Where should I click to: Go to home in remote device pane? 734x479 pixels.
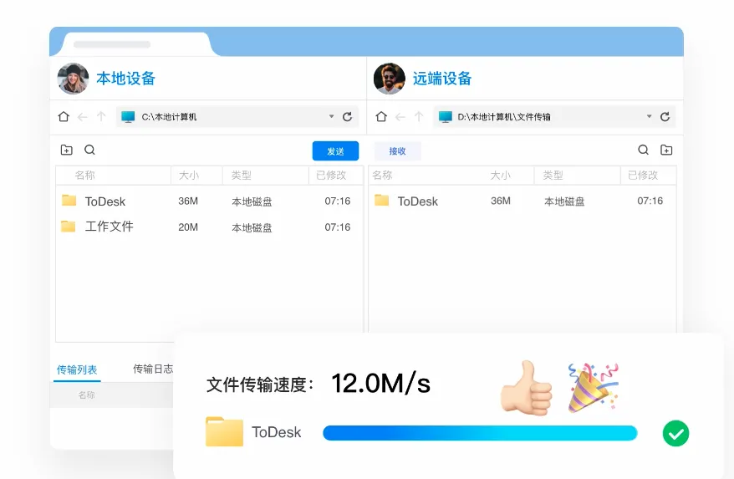[x=381, y=116]
